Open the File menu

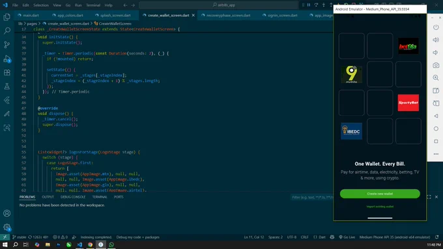point(15,5)
